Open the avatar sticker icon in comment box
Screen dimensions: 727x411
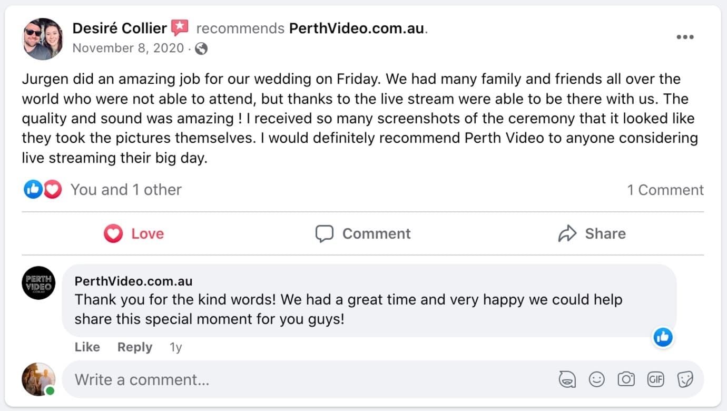[567, 379]
